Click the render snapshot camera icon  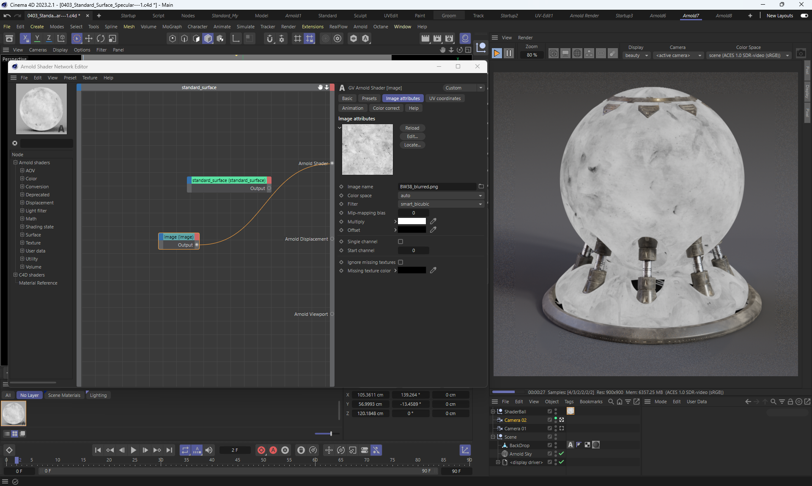[801, 54]
